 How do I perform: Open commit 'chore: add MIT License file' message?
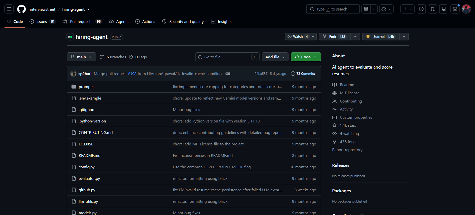click(x=208, y=144)
